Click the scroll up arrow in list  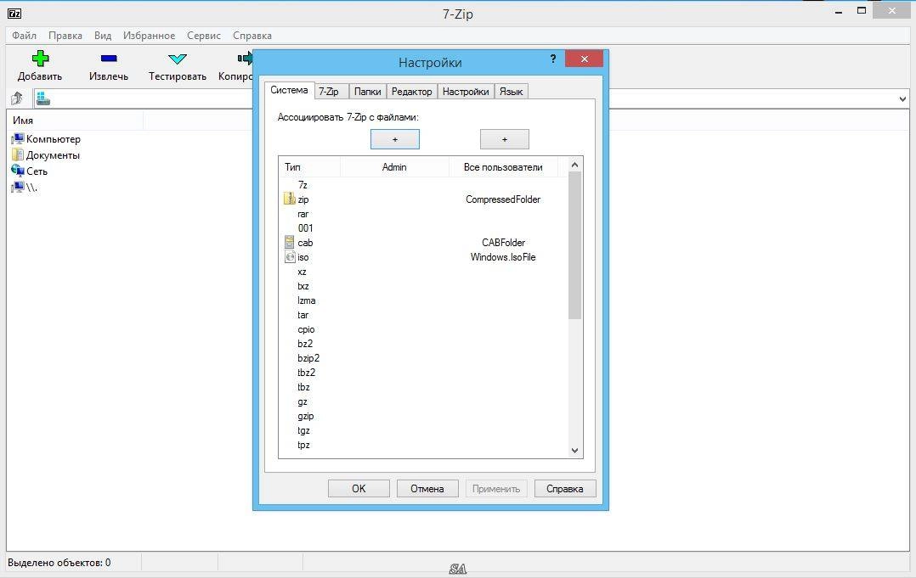574,165
